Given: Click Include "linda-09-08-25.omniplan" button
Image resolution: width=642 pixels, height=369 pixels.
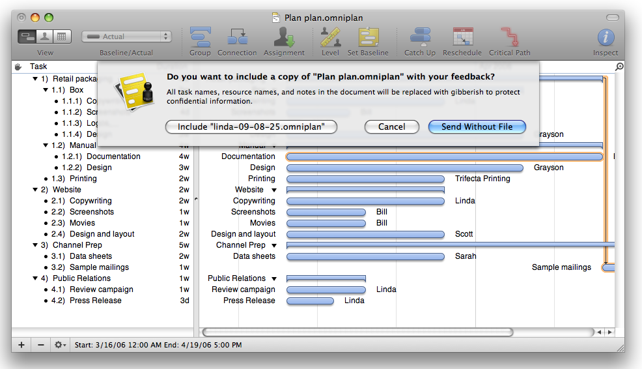Looking at the screenshot, I should tap(251, 126).
